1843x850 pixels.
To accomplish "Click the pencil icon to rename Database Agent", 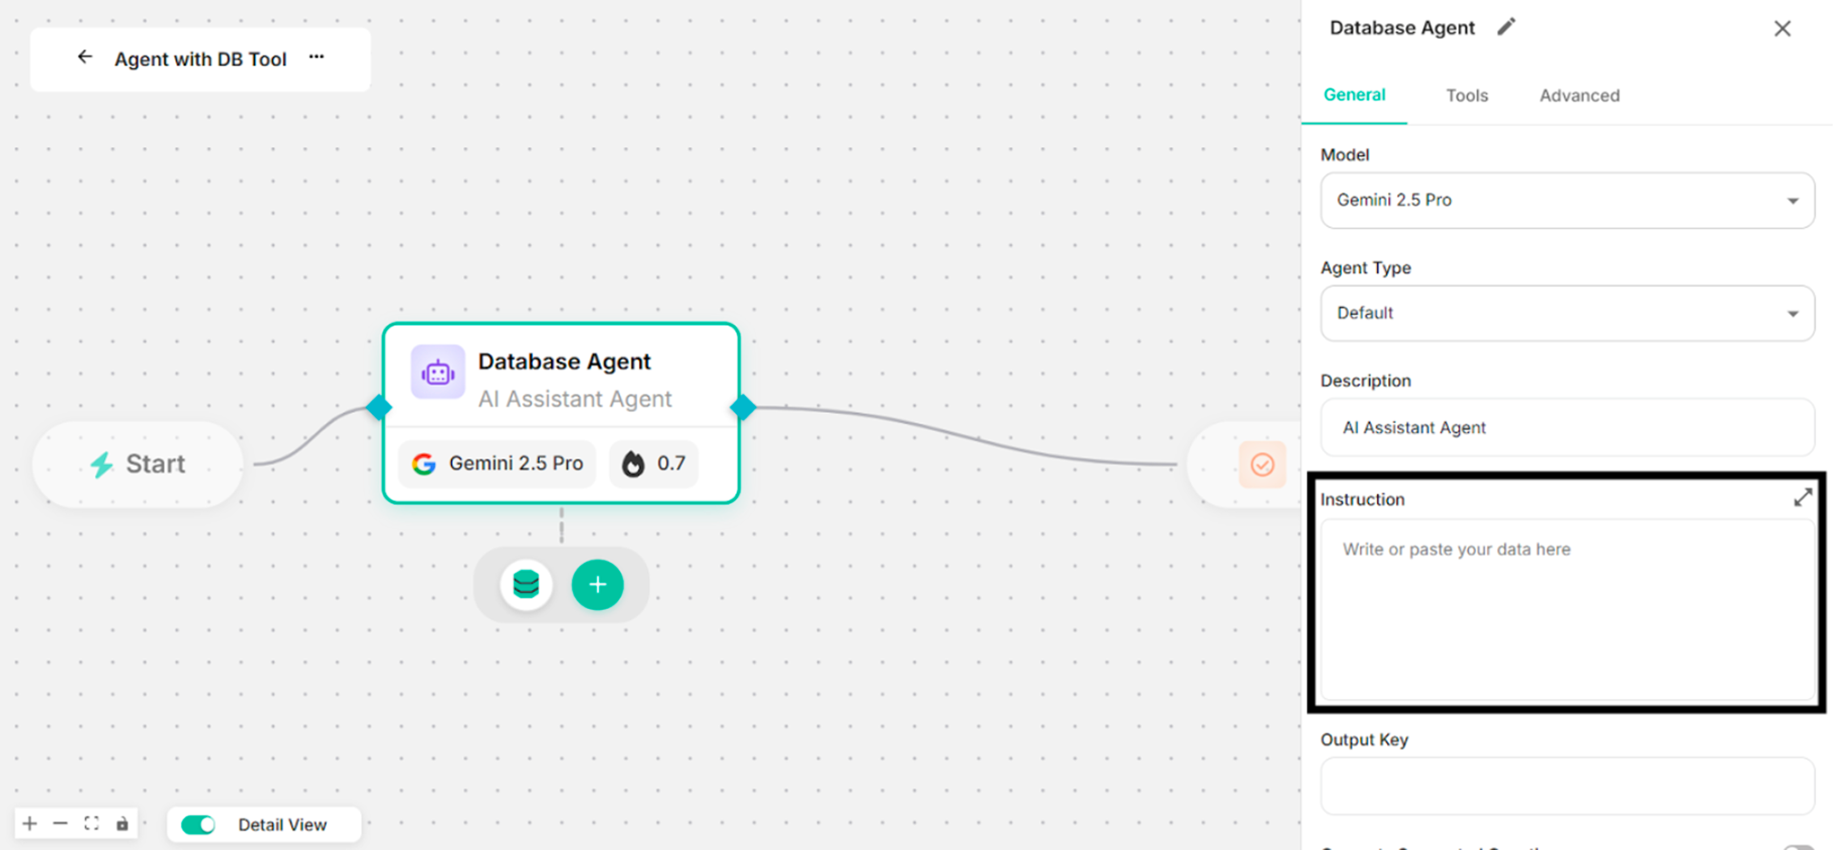I will [1506, 27].
